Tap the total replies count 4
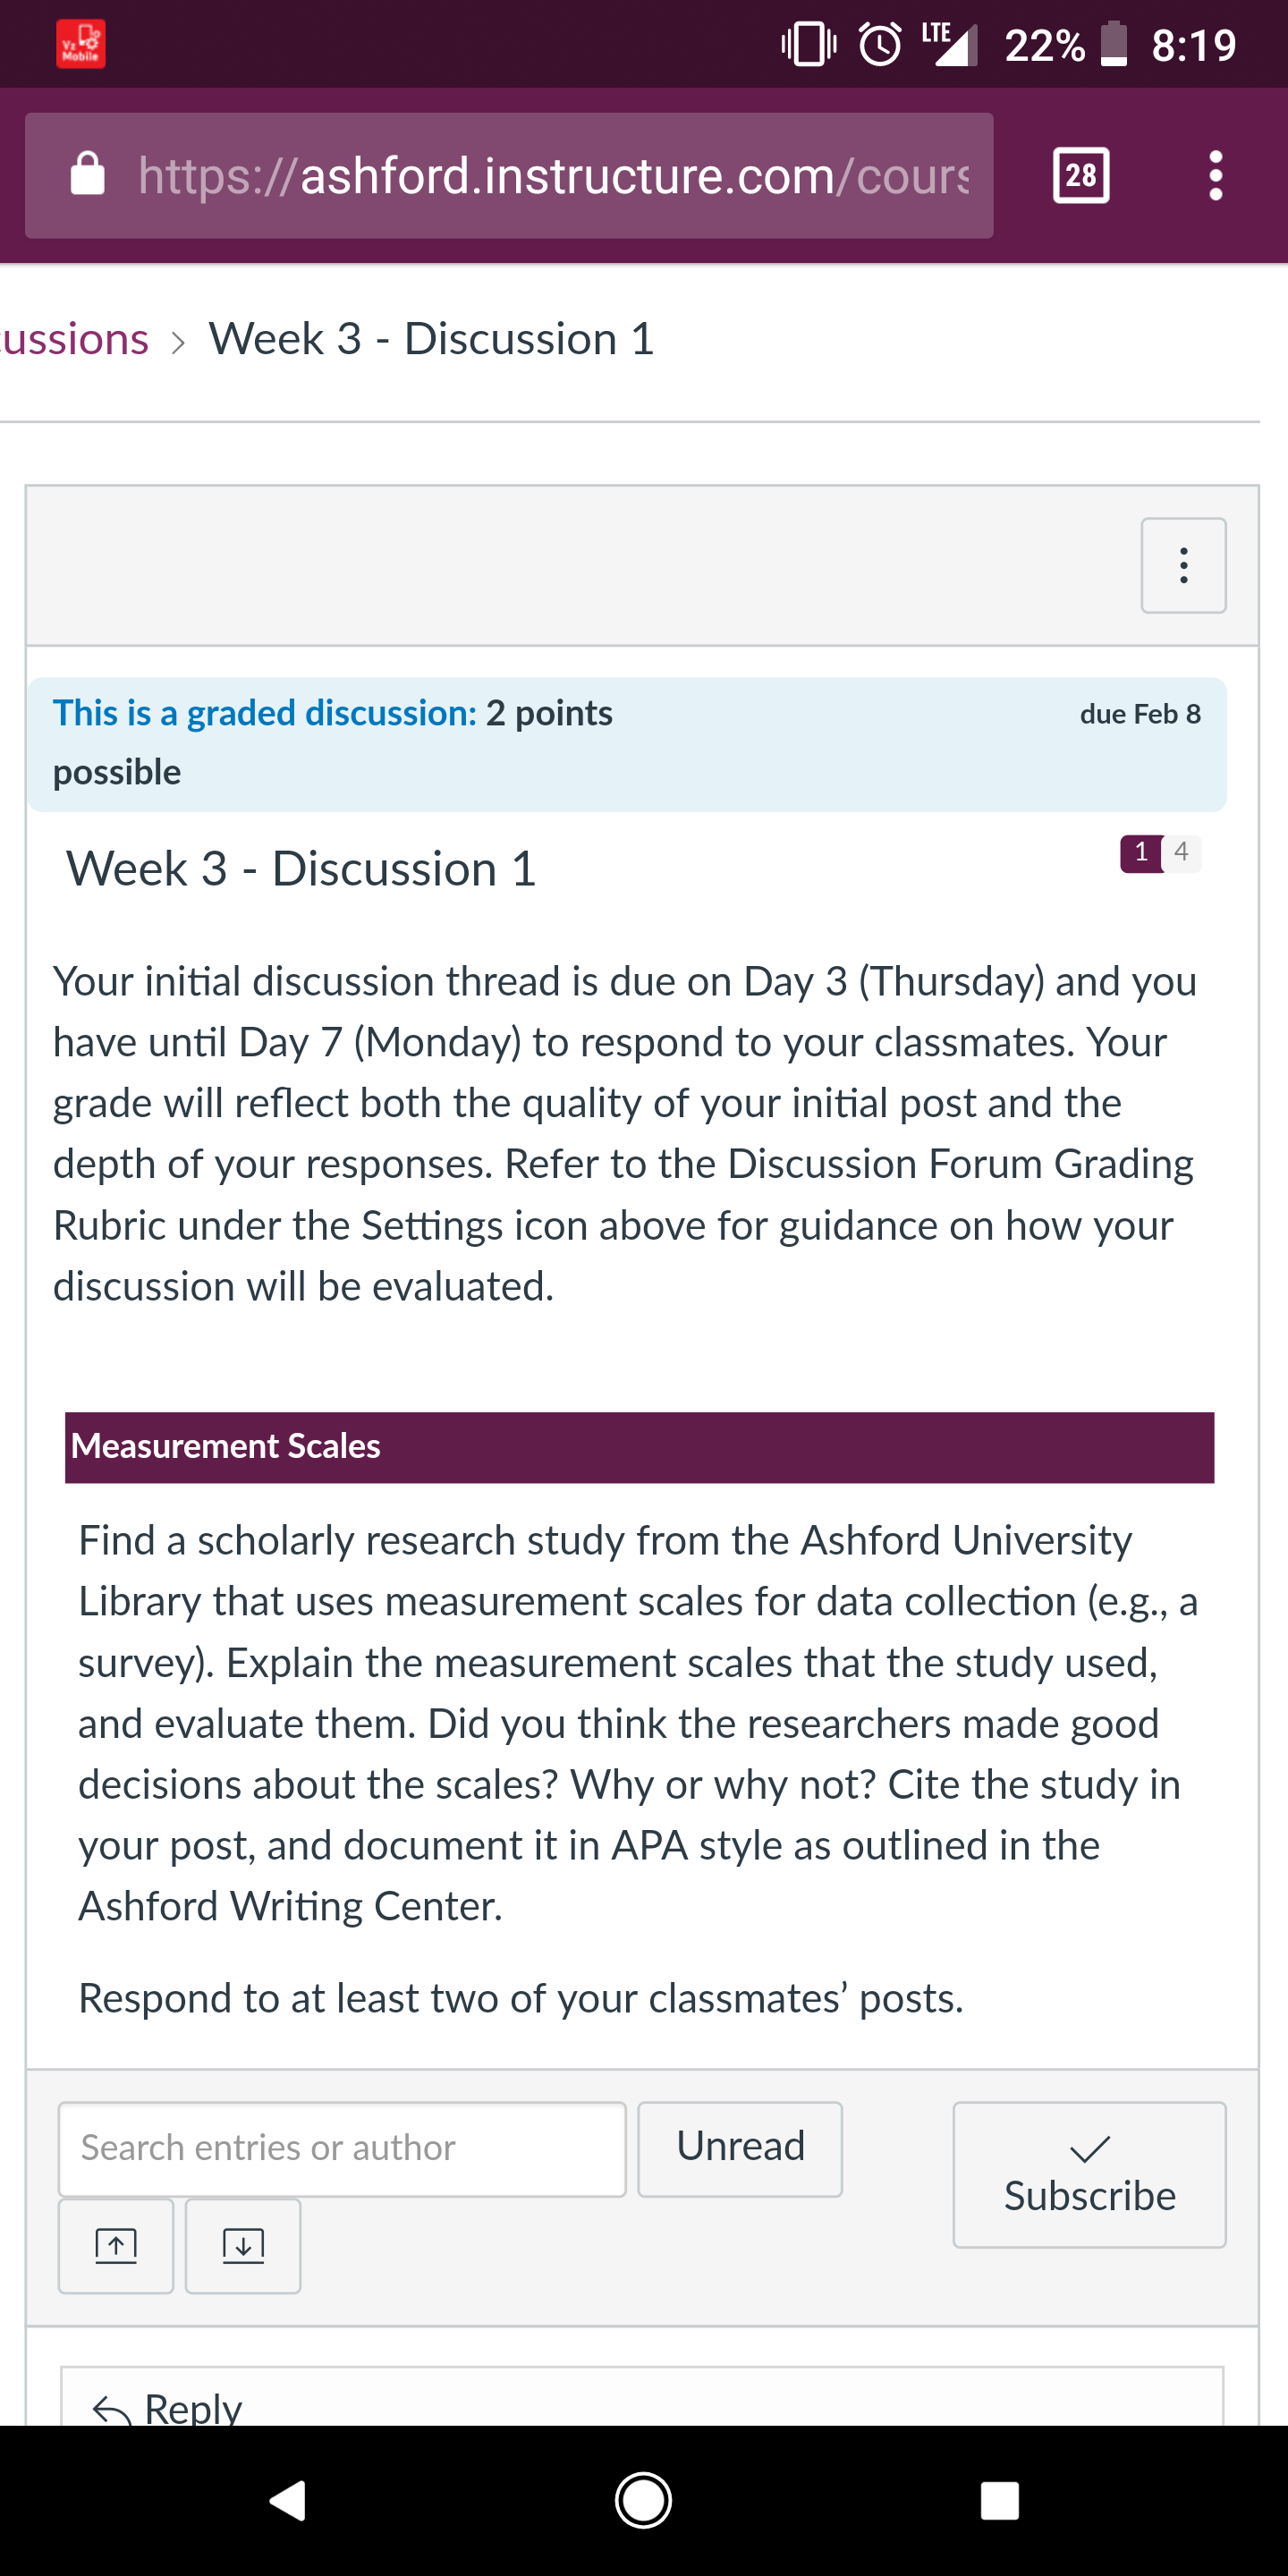The width and height of the screenshot is (1288, 2576). coord(1182,853)
